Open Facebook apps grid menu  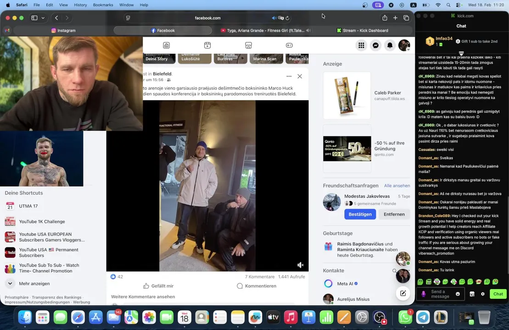(361, 45)
